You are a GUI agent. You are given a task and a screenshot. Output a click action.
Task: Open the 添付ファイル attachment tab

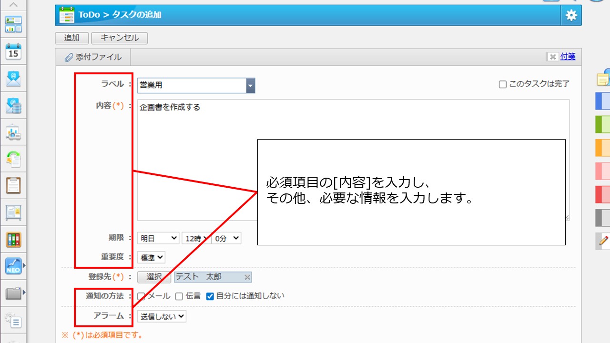click(93, 57)
